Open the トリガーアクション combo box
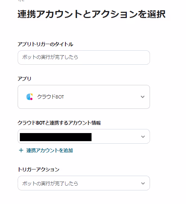This screenshot has height=204, width=186. point(84,183)
